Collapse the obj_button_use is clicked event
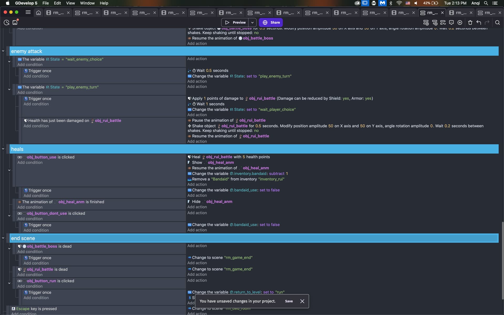This screenshot has width=504, height=315. pos(9,170)
